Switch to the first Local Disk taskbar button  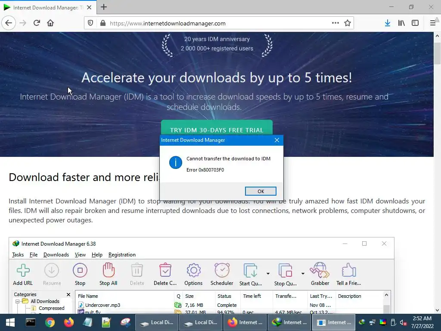tap(157, 322)
